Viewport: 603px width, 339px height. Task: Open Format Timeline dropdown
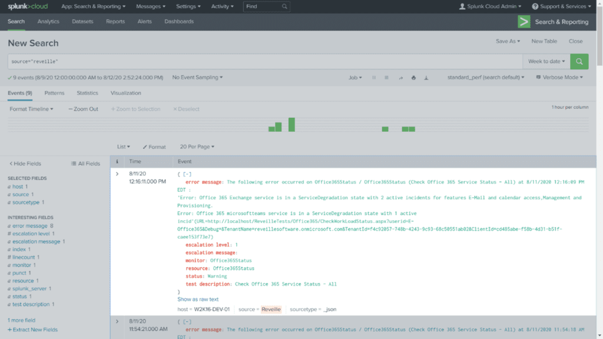coord(32,109)
